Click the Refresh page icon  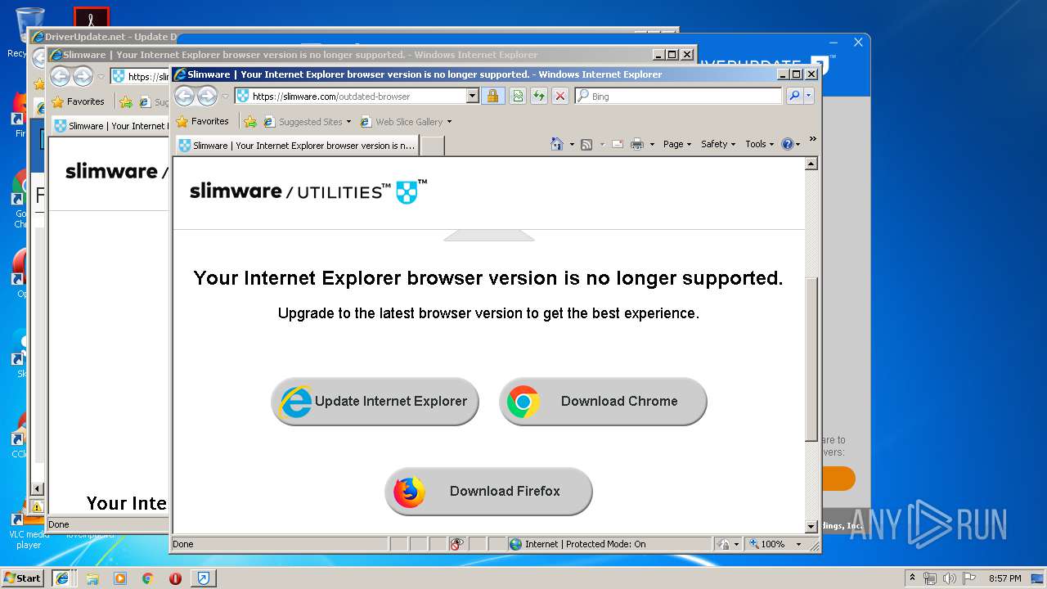(x=538, y=96)
